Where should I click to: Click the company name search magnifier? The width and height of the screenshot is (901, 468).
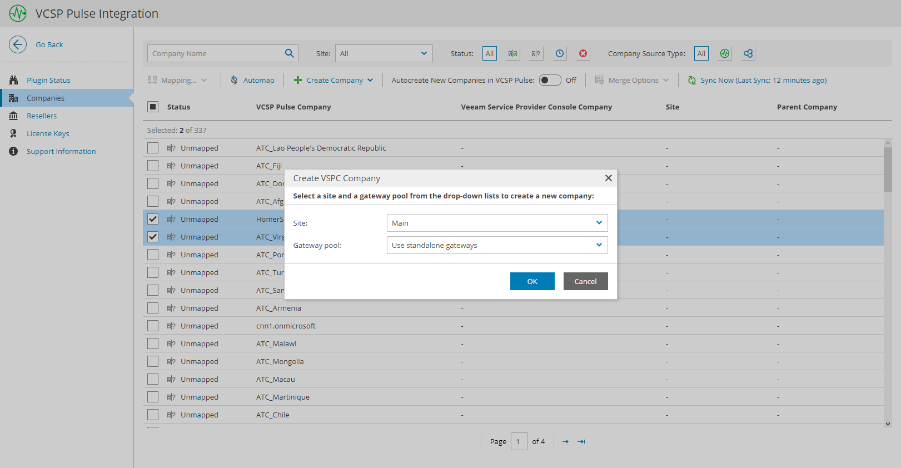[x=289, y=53]
